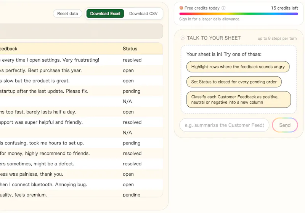Click the gift icon before Free credits
This screenshot has width=305, height=213.
click(181, 8)
